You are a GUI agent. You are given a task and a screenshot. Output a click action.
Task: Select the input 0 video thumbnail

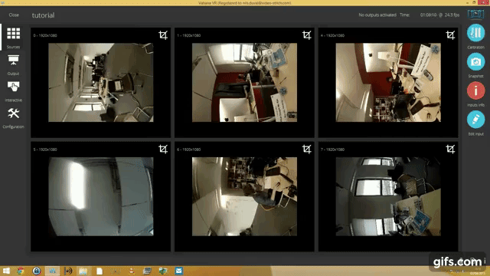tap(100, 83)
